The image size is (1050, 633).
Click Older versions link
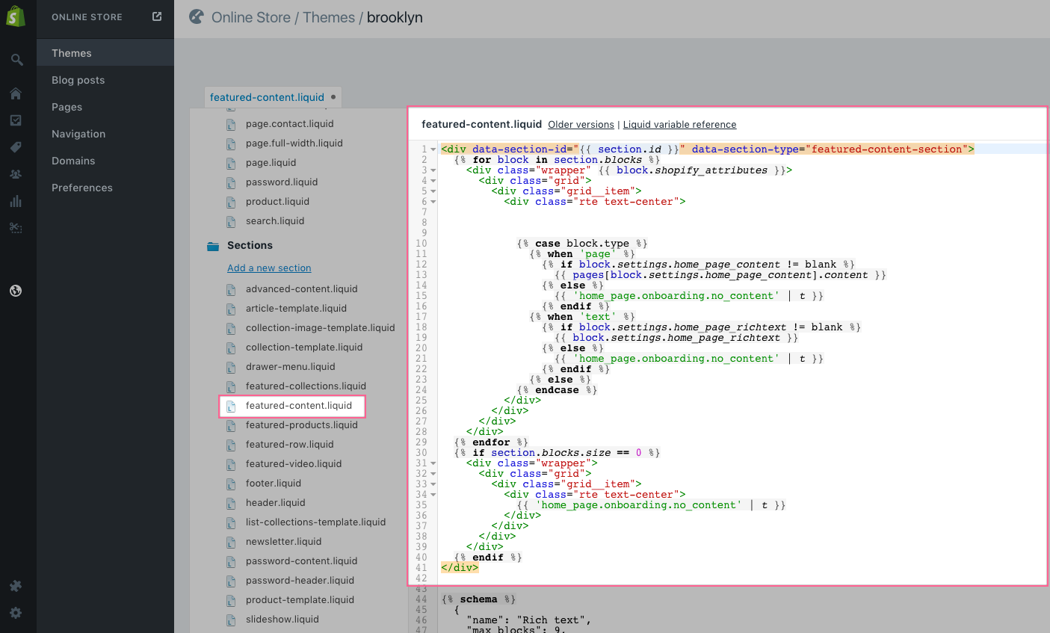(581, 125)
